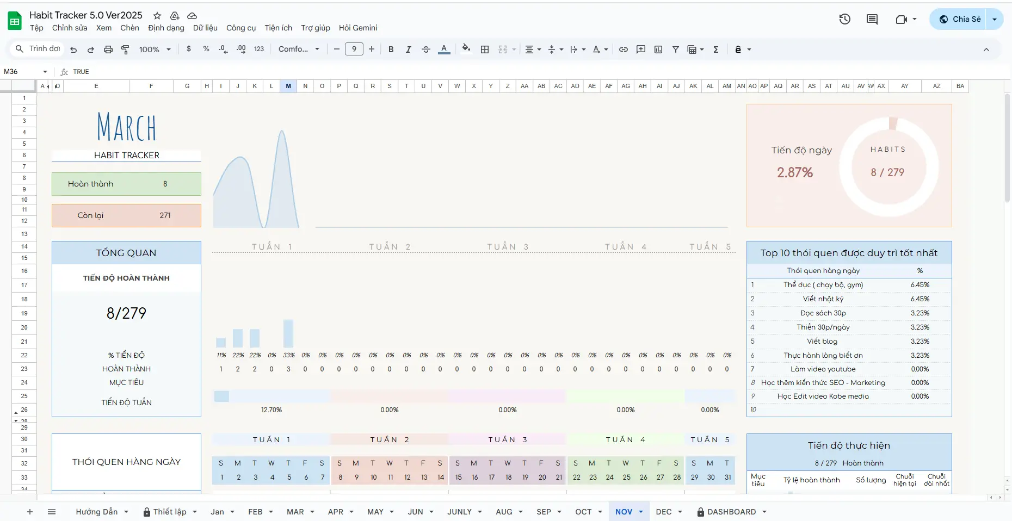Open the Comfo... font family dropdown

click(299, 49)
